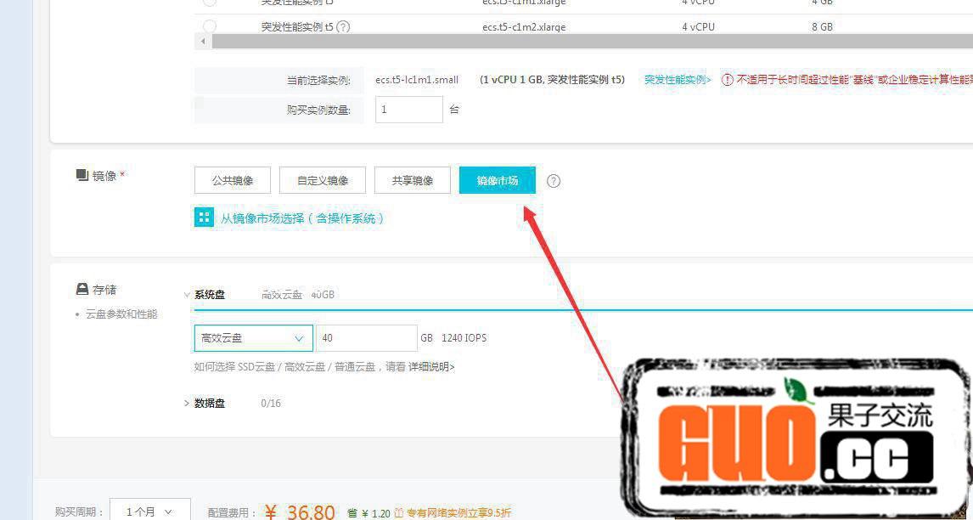Switch to the 自定义镜像 tab
This screenshot has height=520, width=973.
pyautogui.click(x=323, y=180)
